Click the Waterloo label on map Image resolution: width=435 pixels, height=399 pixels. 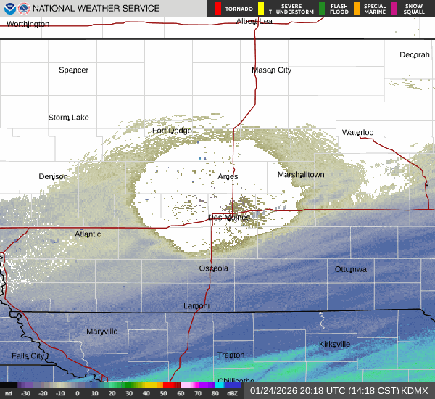coord(357,132)
